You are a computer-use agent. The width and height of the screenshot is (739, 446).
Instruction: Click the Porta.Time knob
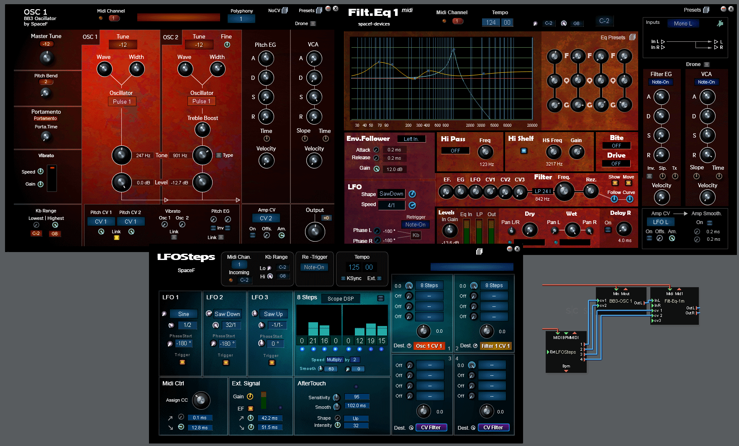(x=46, y=136)
